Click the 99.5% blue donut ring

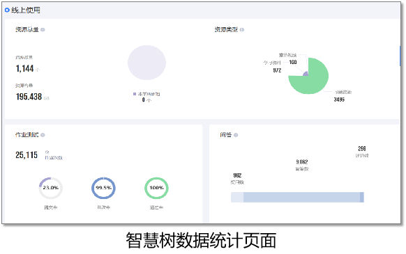coord(103,188)
